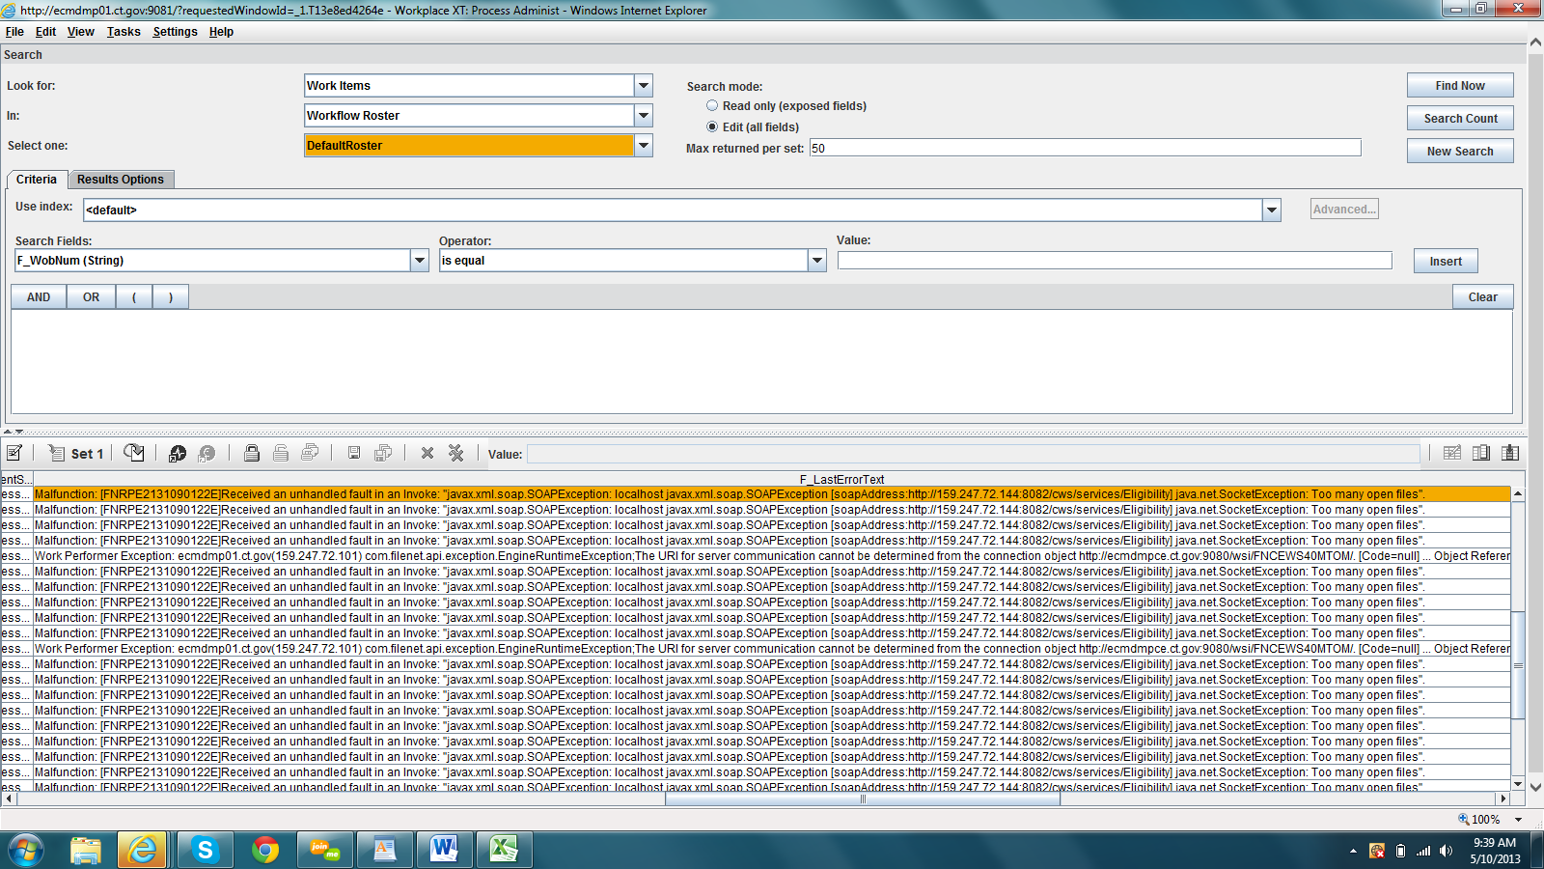Launch Excel from the taskbar

tap(504, 850)
